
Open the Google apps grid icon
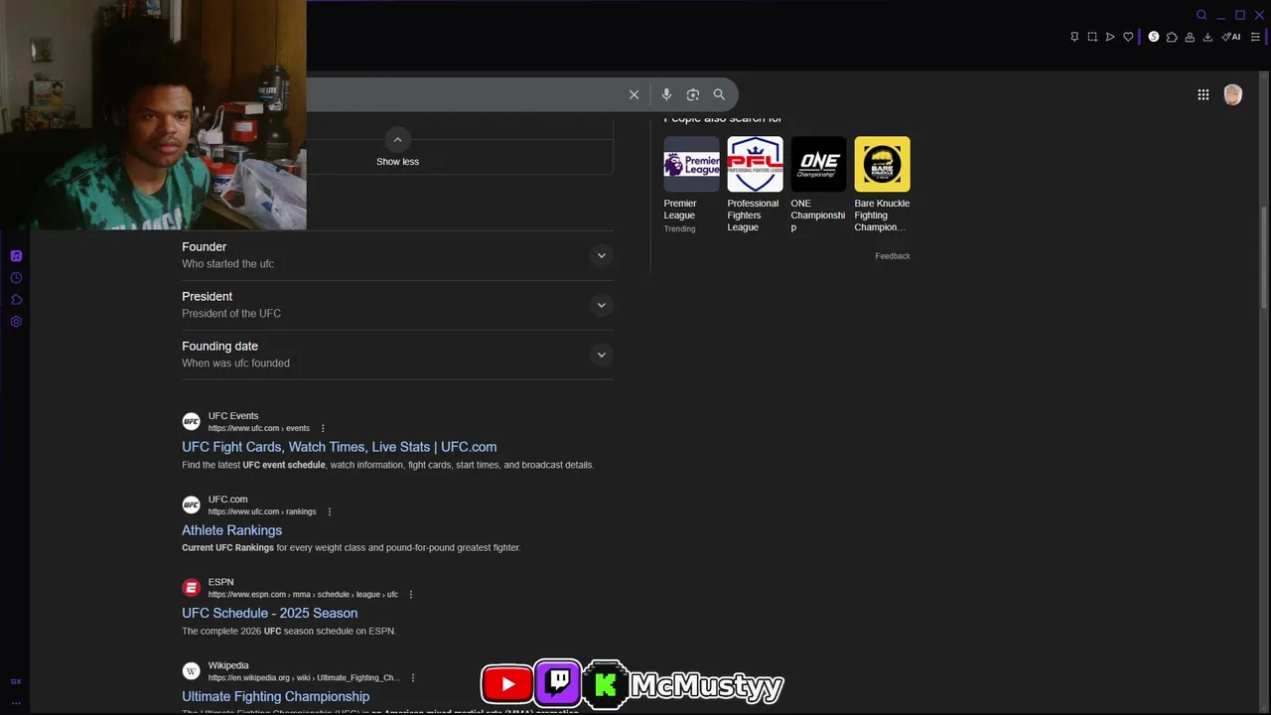(x=1202, y=94)
